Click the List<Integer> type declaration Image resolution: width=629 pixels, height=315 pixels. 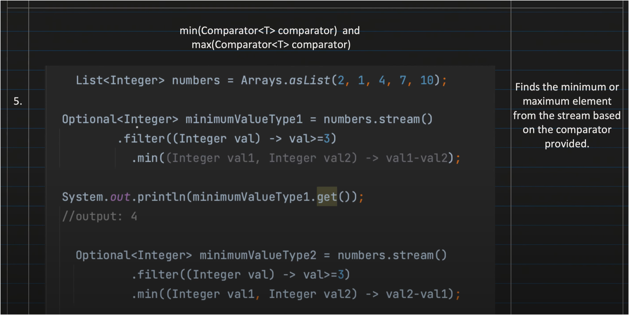click(120, 80)
